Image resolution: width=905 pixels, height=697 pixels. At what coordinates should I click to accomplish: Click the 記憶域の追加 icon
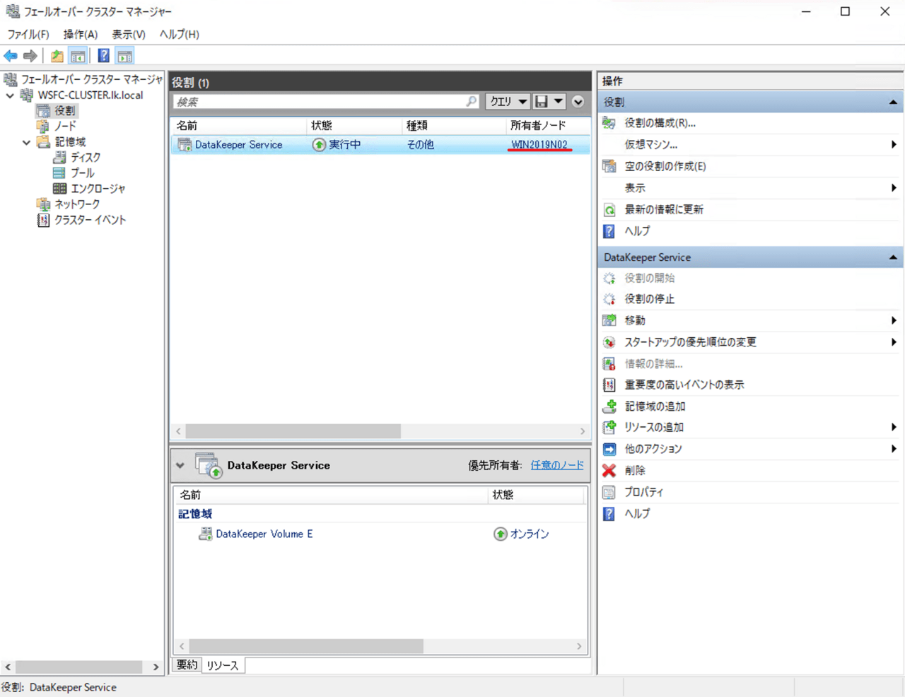(x=609, y=406)
